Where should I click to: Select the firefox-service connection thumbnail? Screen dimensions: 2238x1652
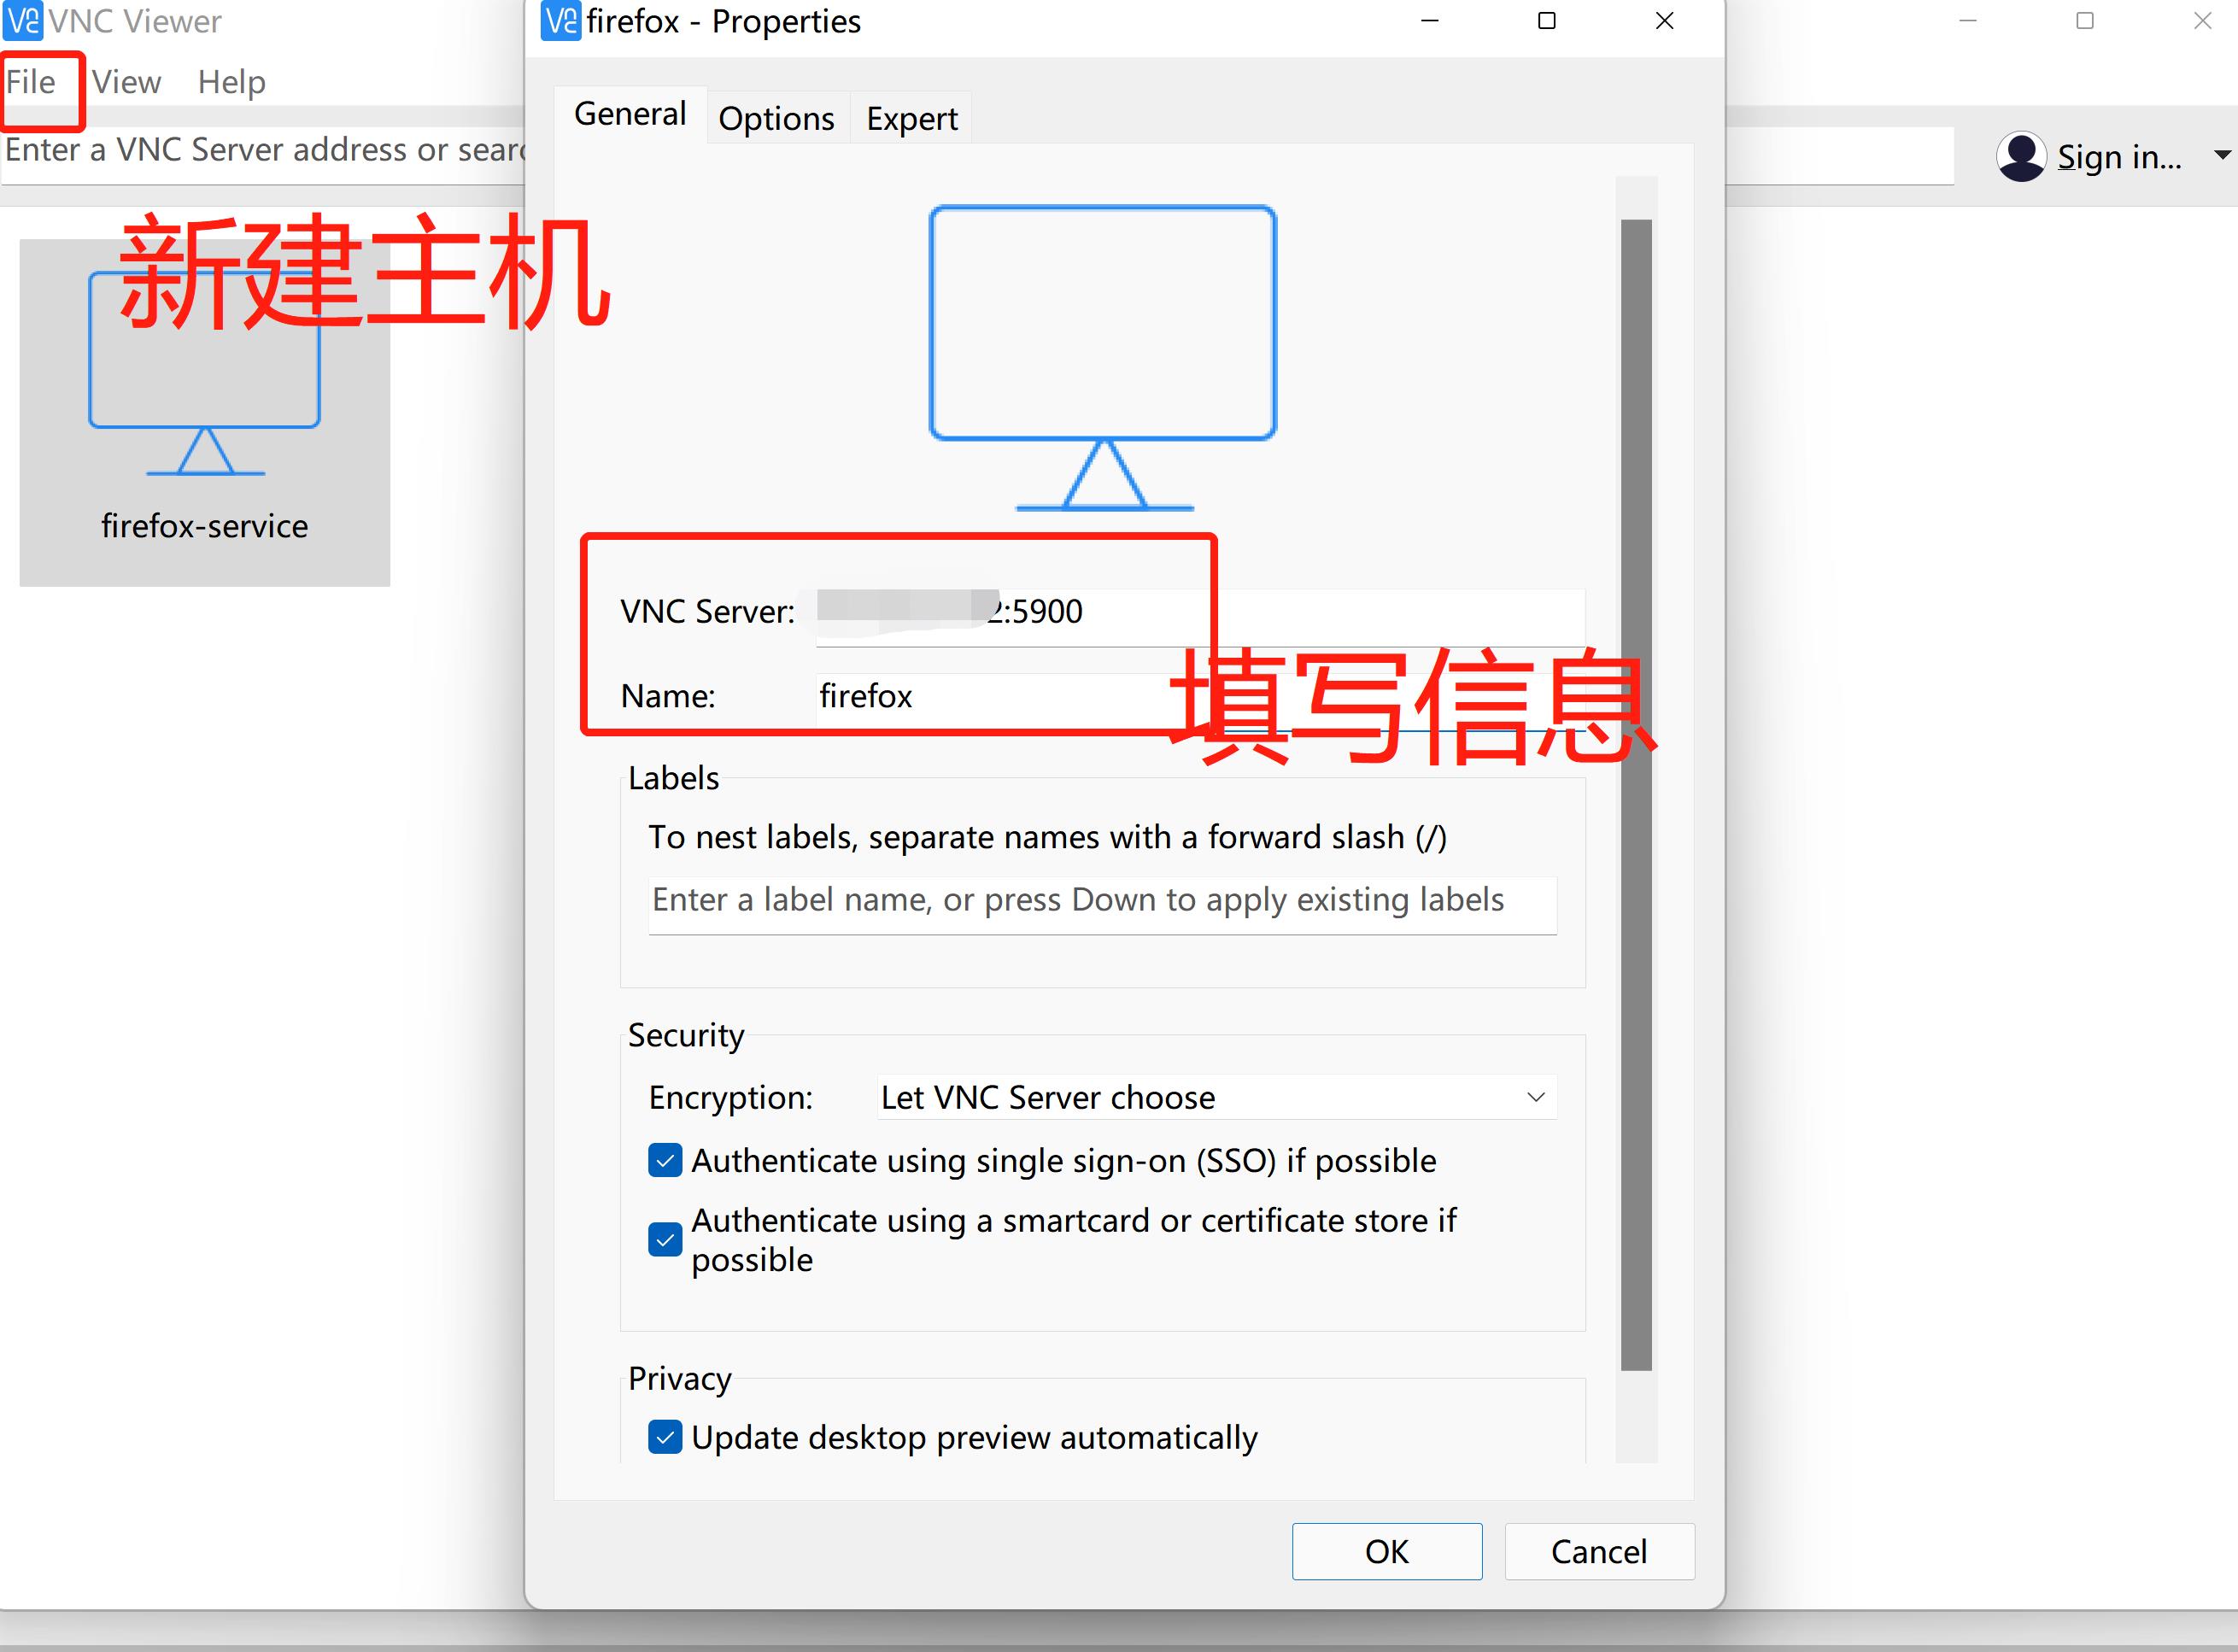205,412
